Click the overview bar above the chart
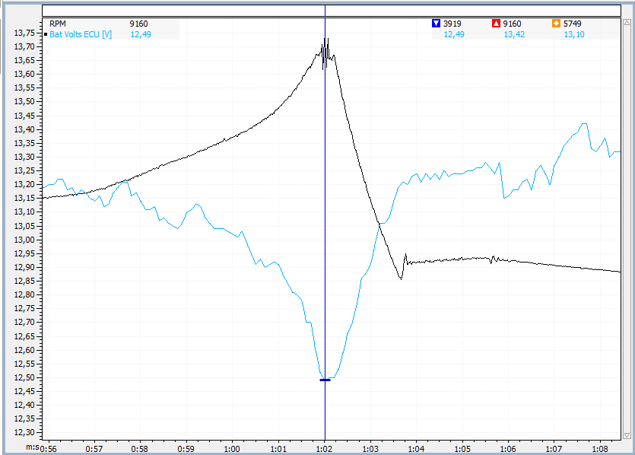This screenshot has width=635, height=455. [332, 11]
